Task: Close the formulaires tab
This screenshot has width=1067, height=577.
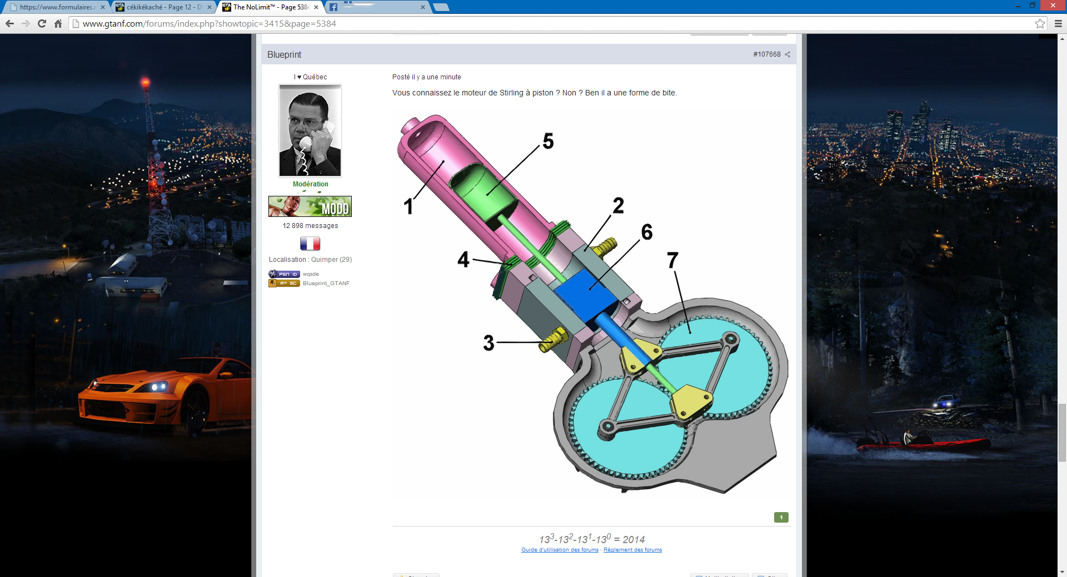Action: click(x=103, y=7)
